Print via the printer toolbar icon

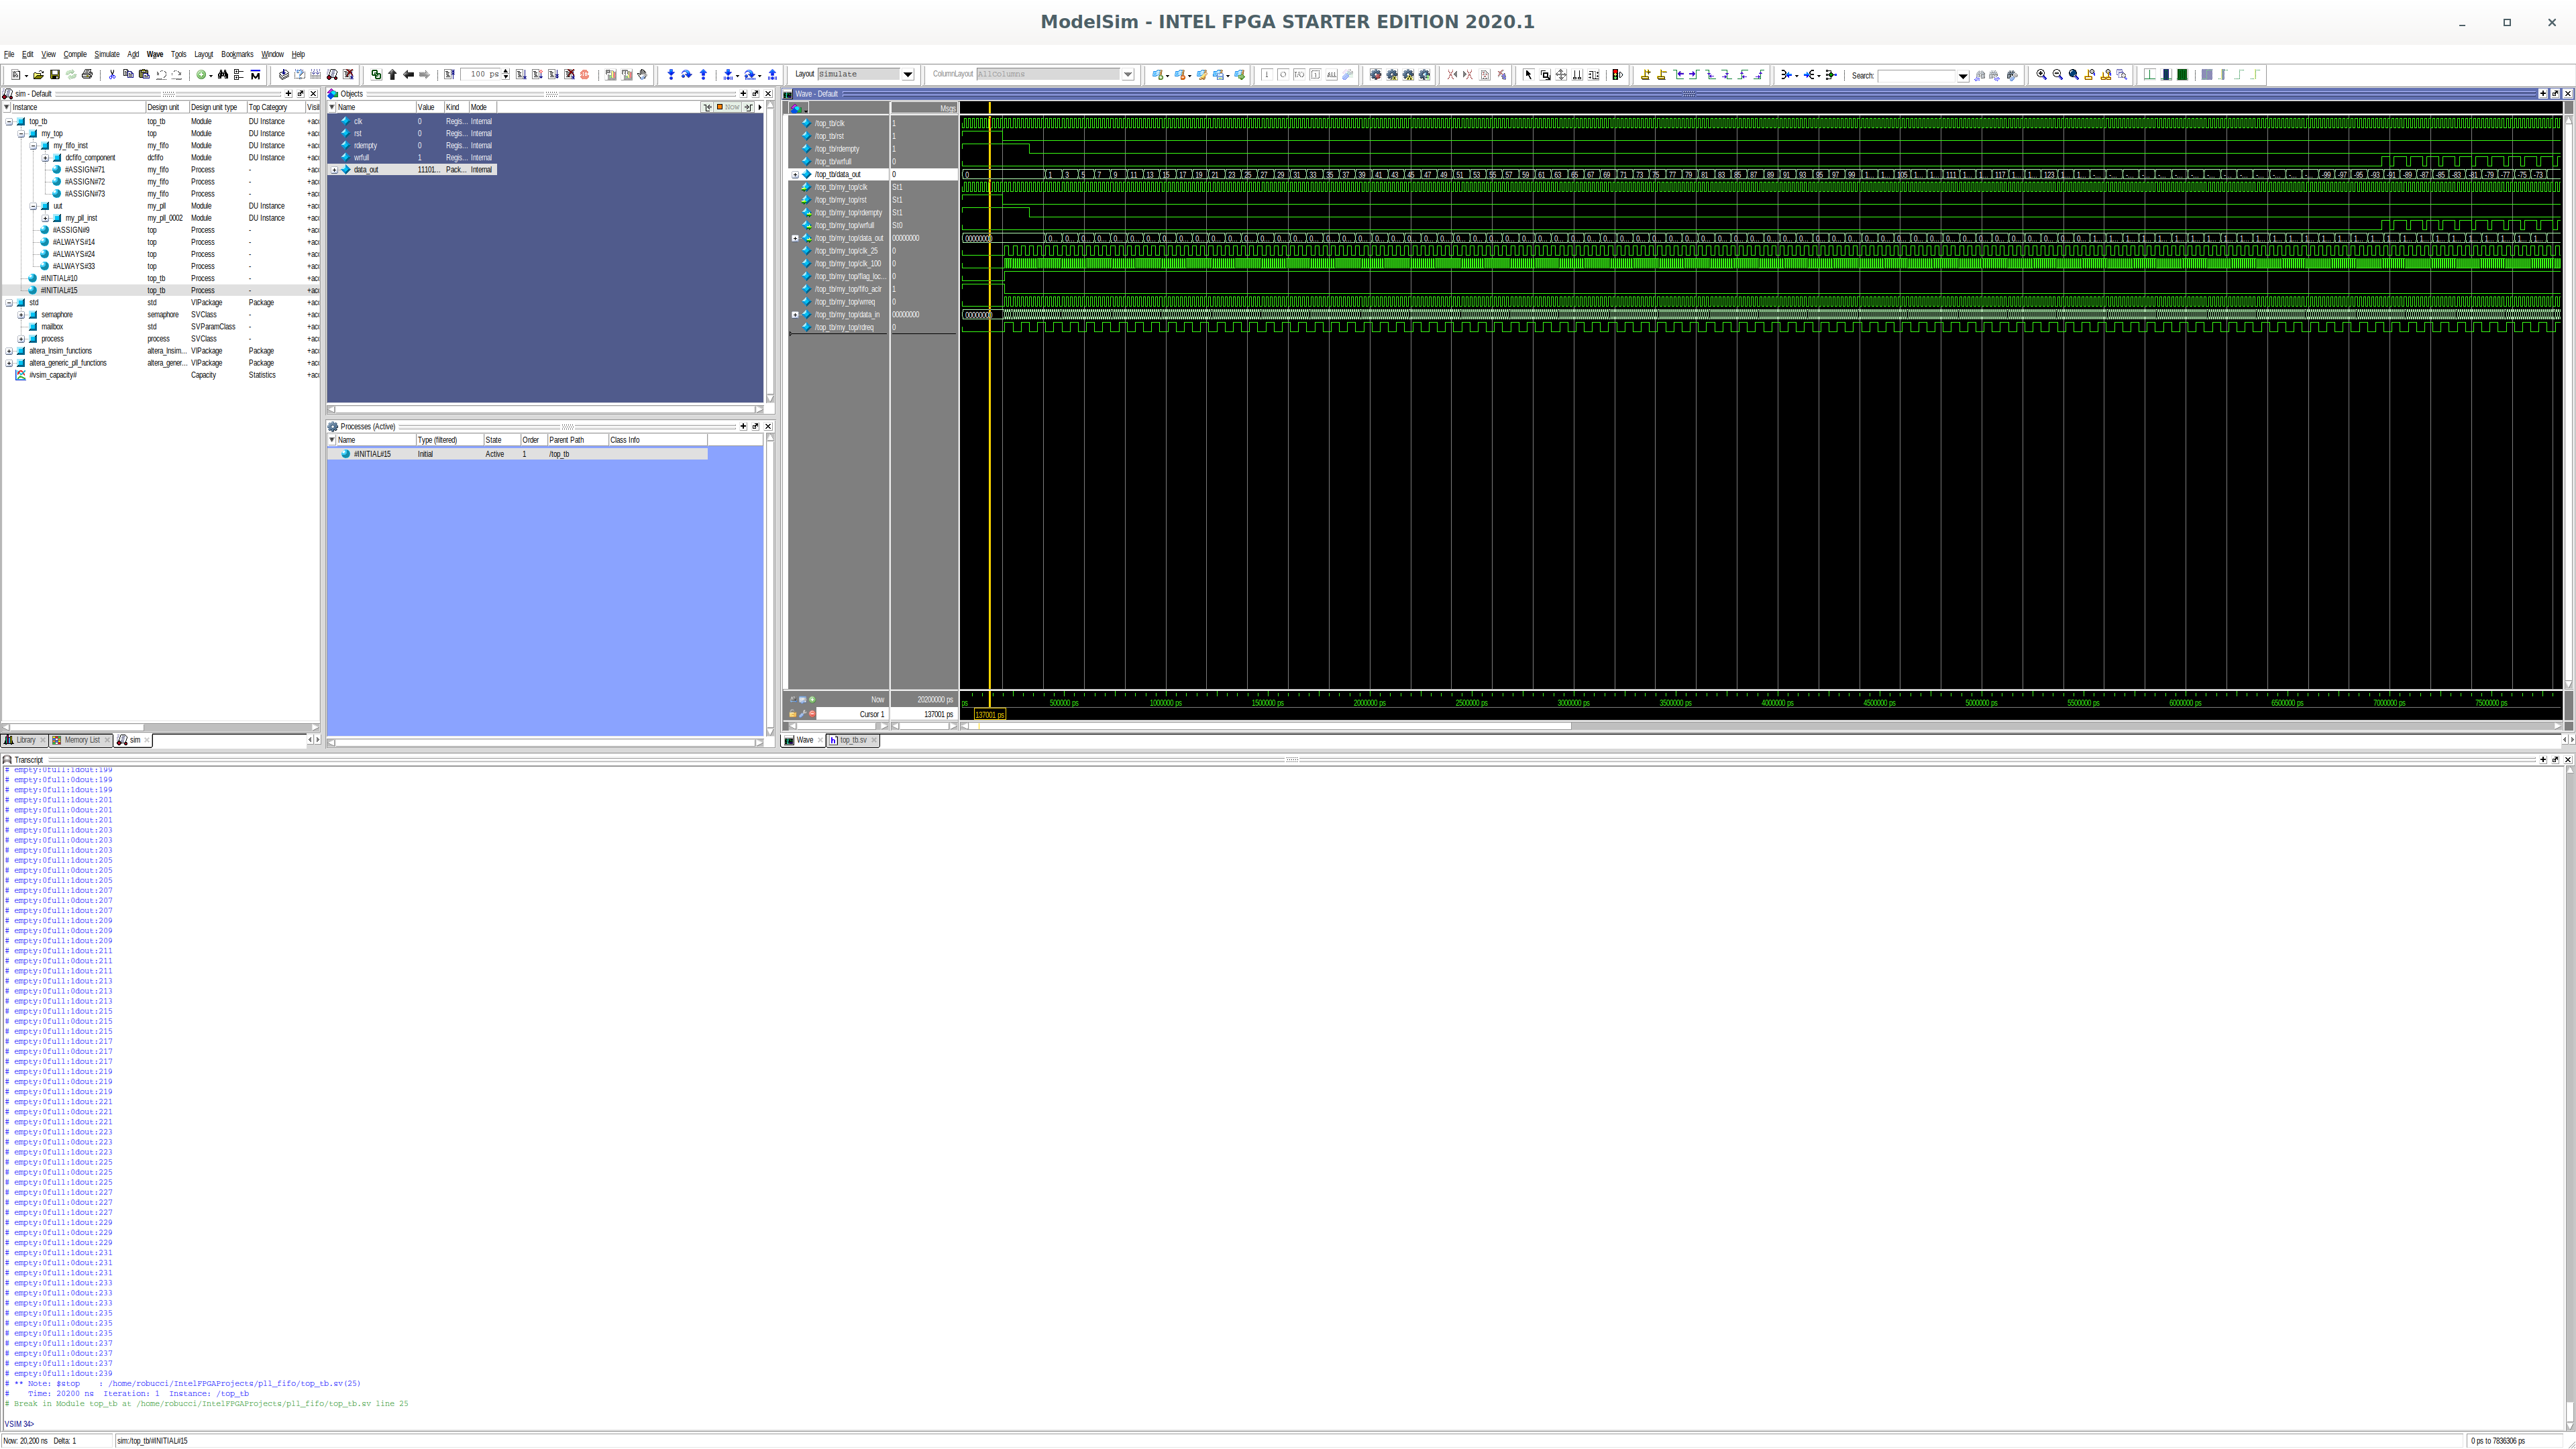point(87,75)
